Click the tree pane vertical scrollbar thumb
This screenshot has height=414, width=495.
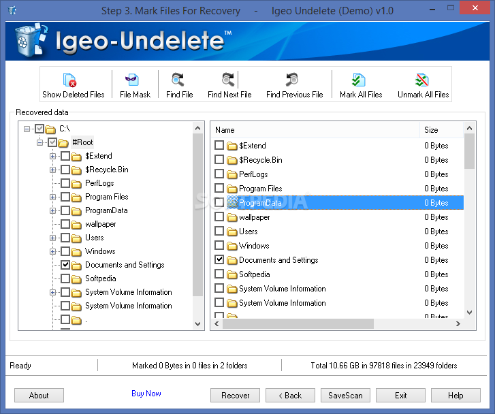pyautogui.click(x=198, y=214)
